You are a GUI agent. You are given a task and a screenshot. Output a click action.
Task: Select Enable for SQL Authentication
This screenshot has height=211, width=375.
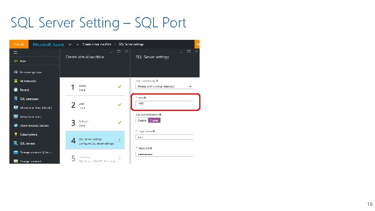(x=154, y=120)
